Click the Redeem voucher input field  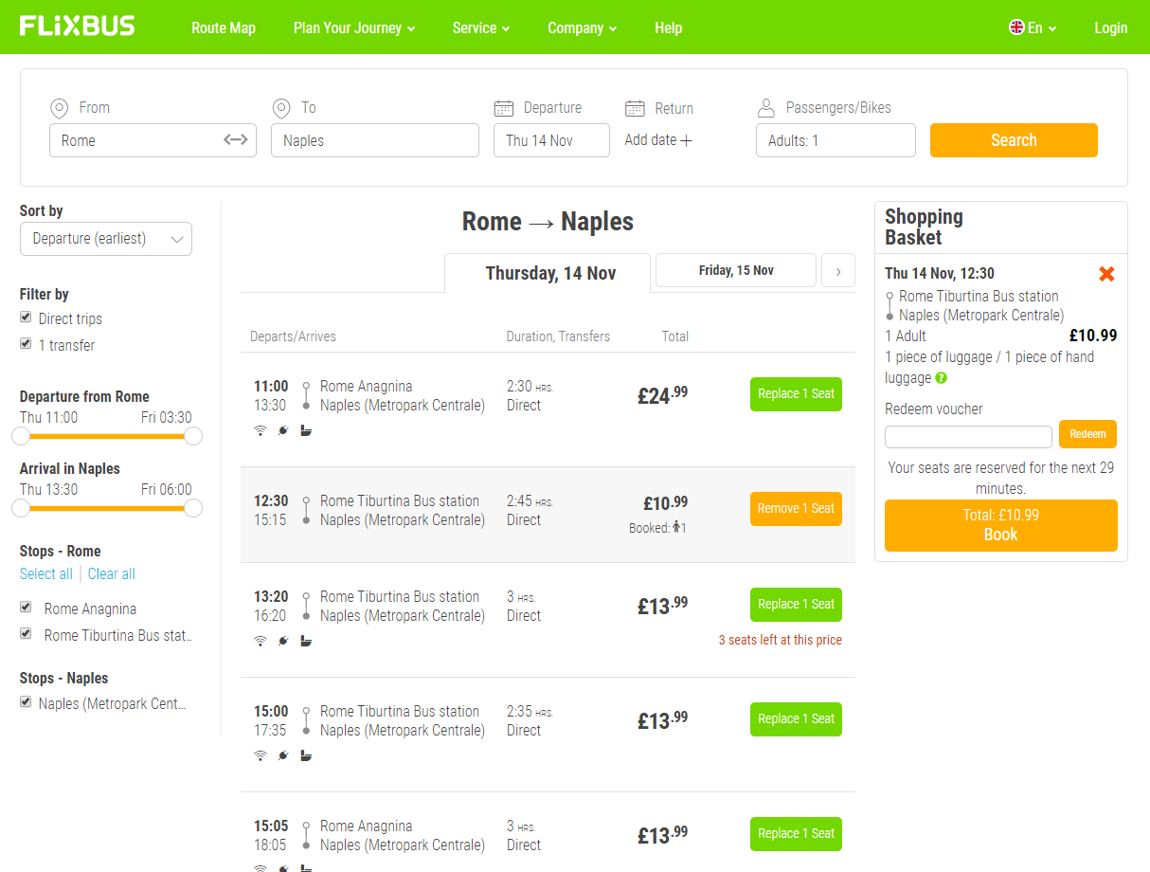pos(968,437)
